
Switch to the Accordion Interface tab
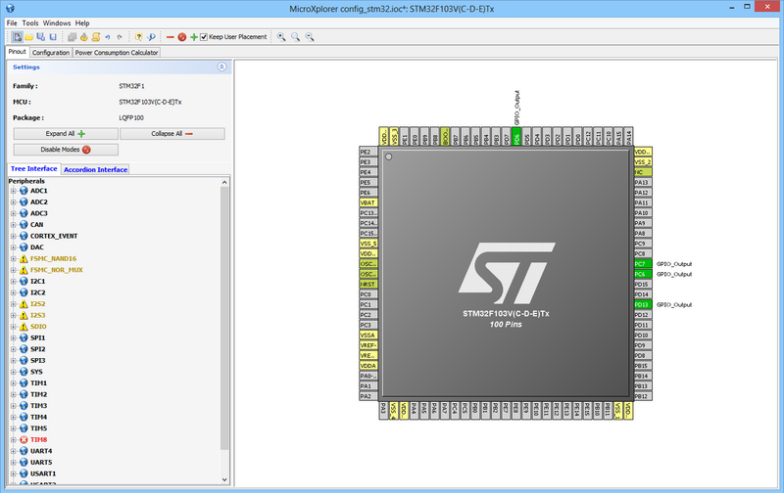tap(95, 169)
